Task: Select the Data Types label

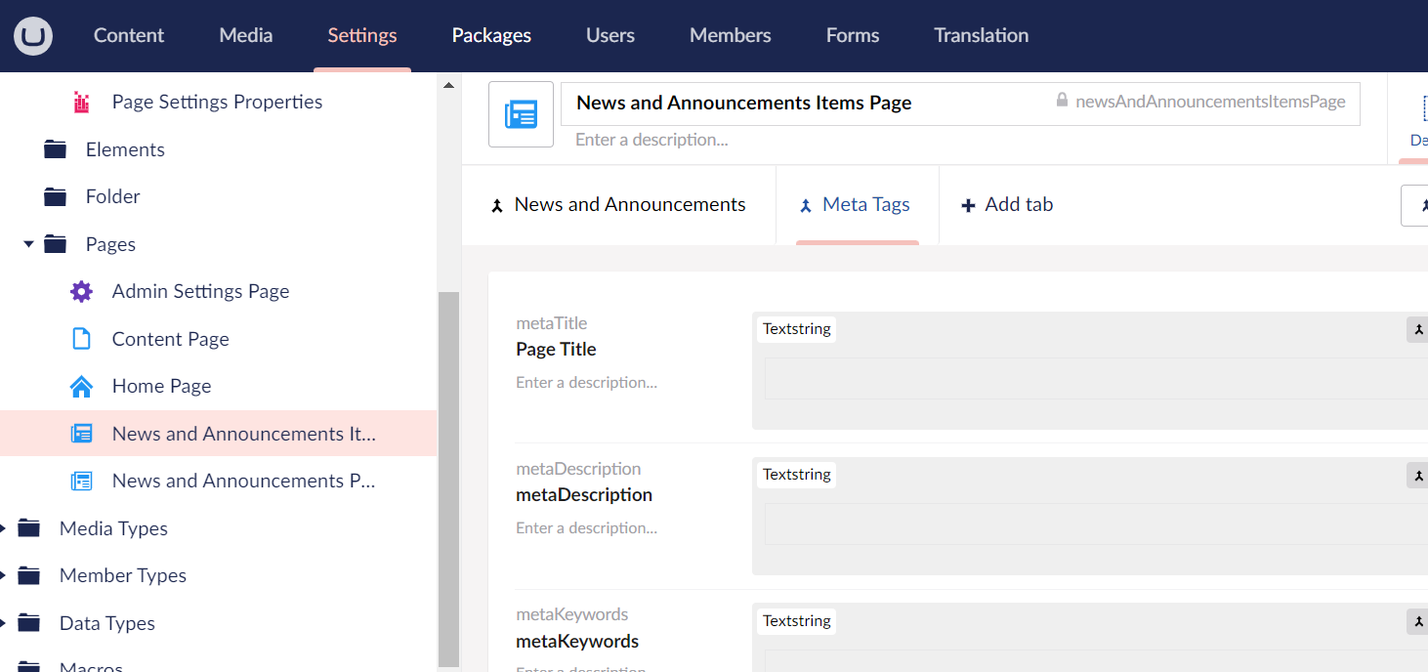Action: point(107,623)
